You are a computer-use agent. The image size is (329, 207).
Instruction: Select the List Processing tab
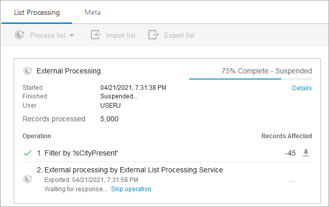point(37,13)
